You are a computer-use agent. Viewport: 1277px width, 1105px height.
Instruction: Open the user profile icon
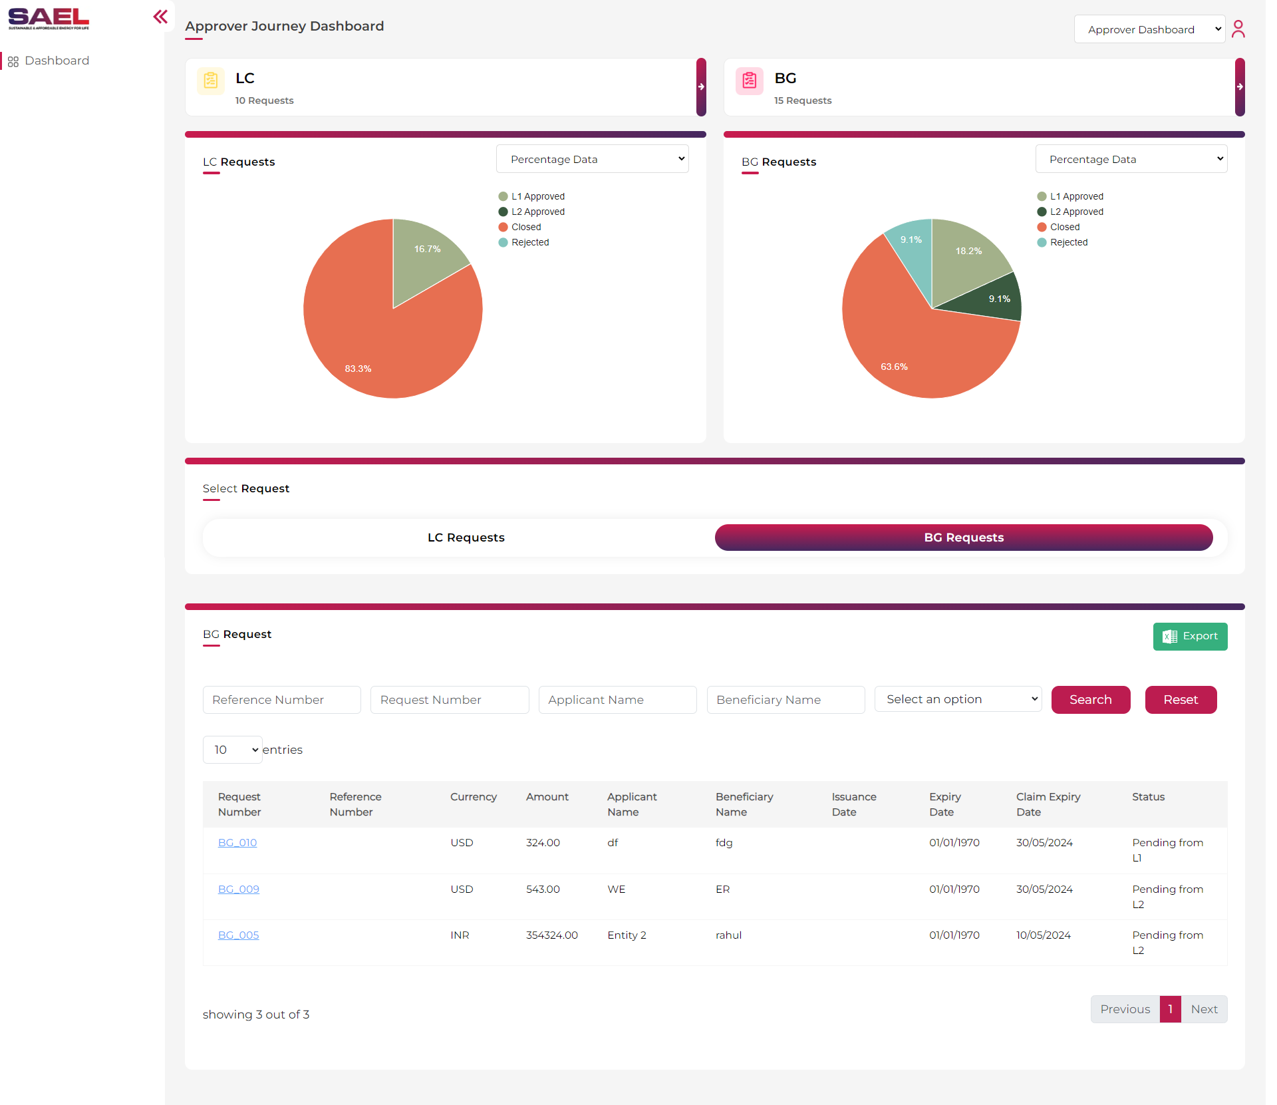click(1238, 29)
